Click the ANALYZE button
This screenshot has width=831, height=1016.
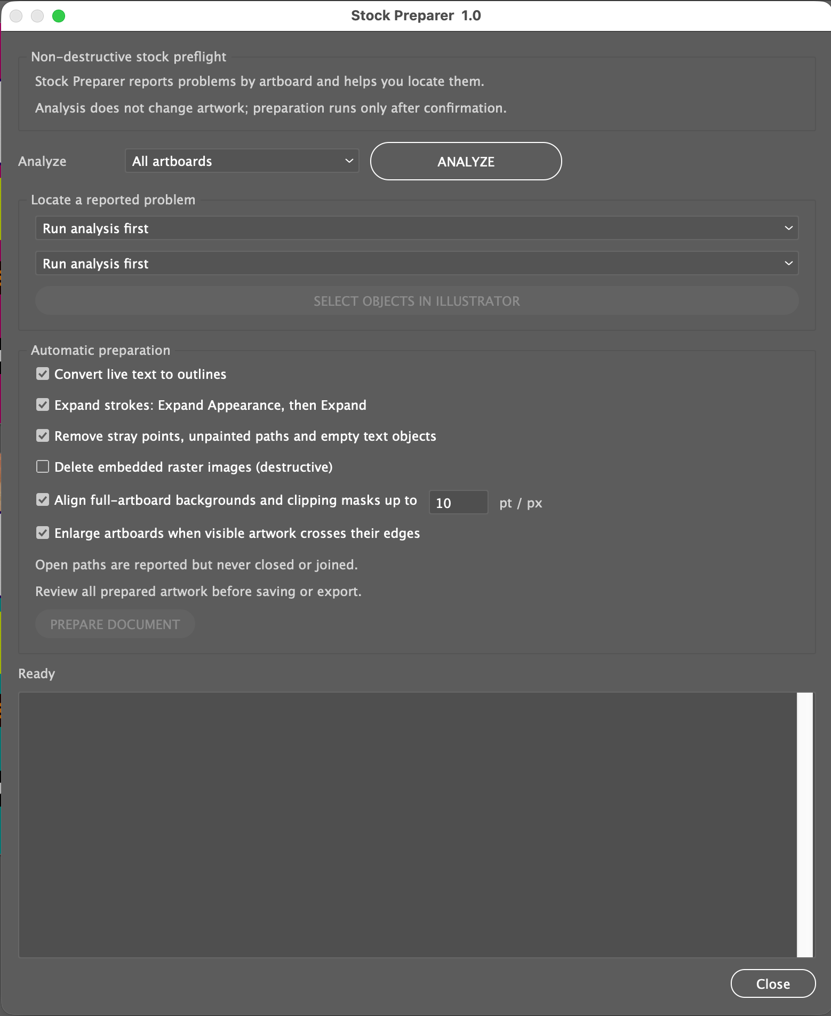pyautogui.click(x=466, y=161)
